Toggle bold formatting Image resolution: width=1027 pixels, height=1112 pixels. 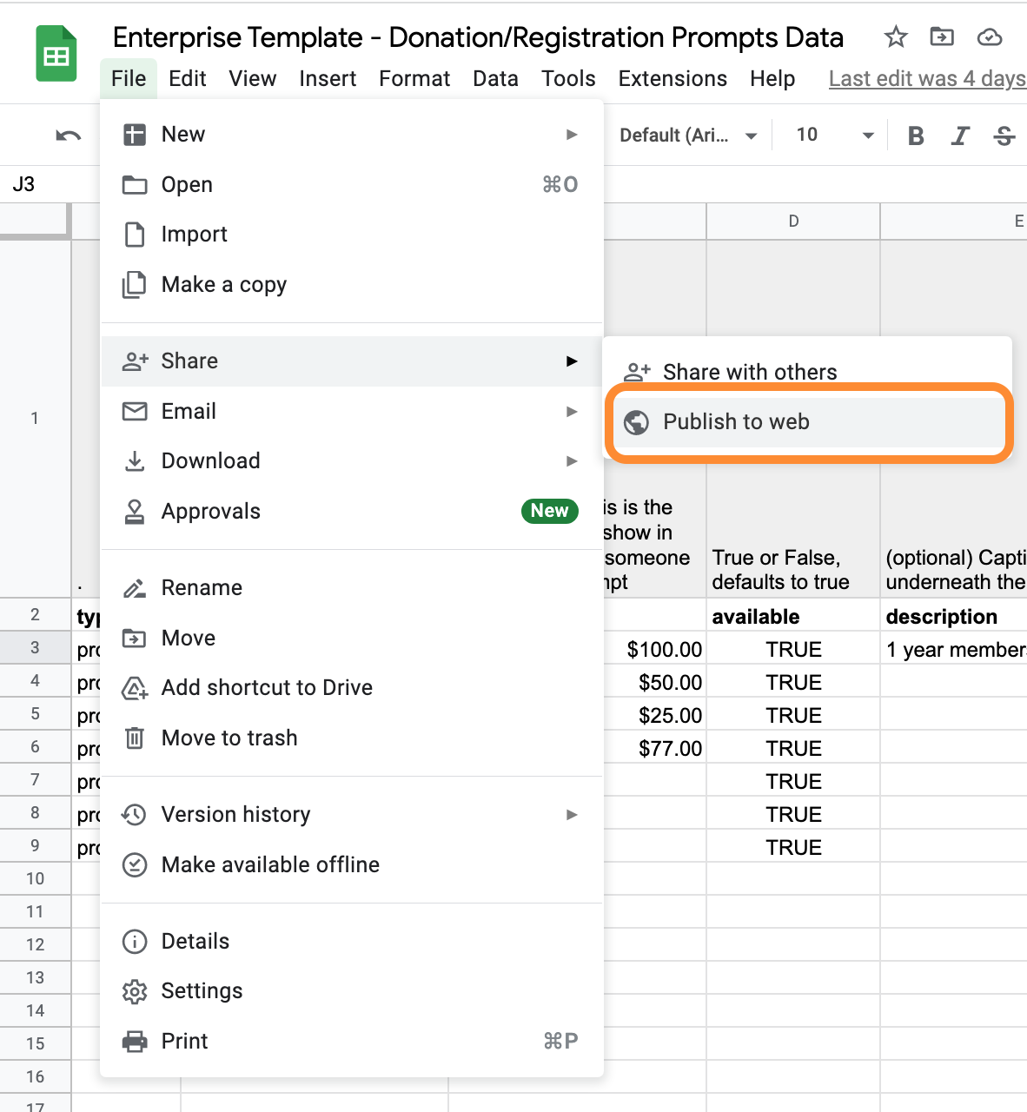(916, 136)
